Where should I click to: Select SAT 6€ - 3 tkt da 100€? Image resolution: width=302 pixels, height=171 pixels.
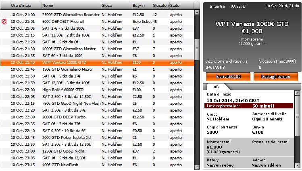97,55
